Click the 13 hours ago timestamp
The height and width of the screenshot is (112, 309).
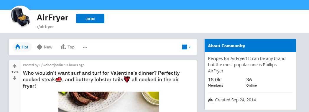point(74,65)
